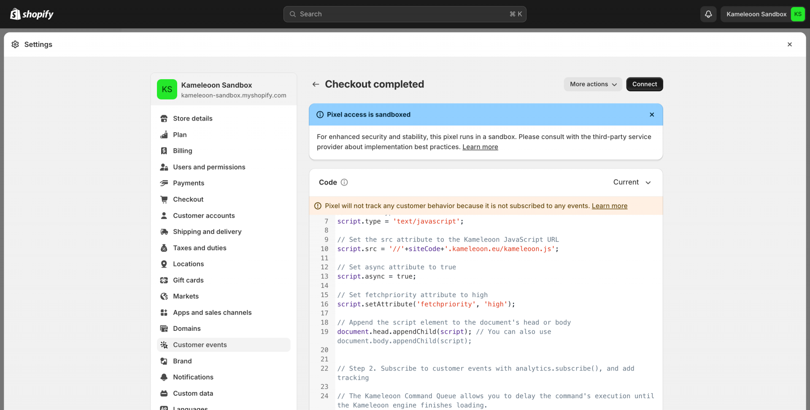810x410 pixels.
Task: Click the Markets globe icon
Action: point(164,297)
